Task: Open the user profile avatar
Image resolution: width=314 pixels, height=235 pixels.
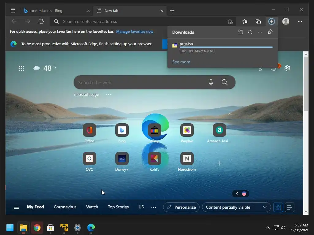Action: point(286,21)
